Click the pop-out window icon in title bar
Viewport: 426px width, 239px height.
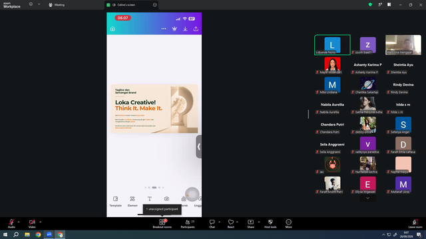click(x=380, y=5)
